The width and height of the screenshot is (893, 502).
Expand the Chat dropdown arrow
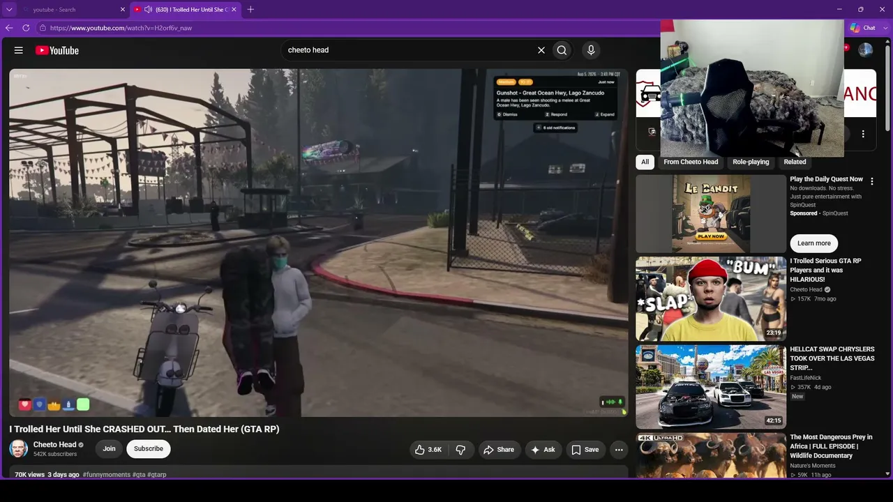885,28
